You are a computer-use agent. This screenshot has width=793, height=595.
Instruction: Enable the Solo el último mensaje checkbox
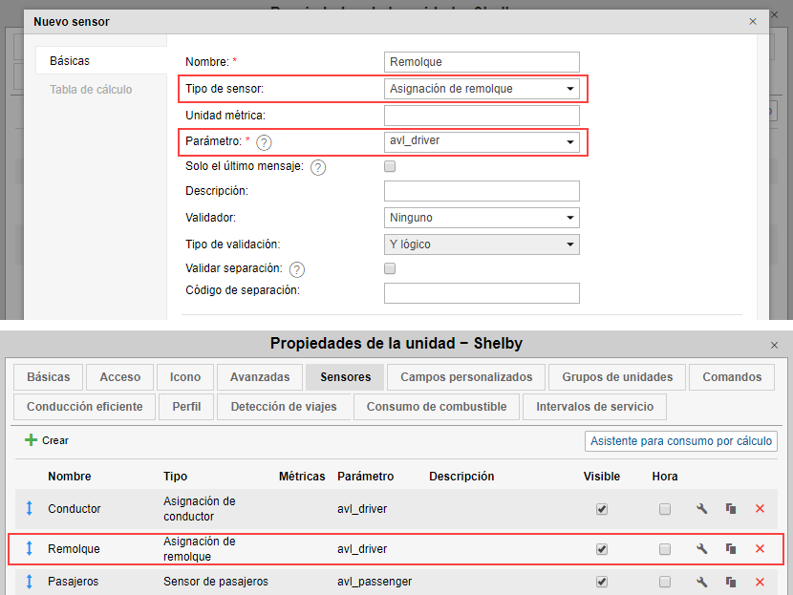pos(390,166)
